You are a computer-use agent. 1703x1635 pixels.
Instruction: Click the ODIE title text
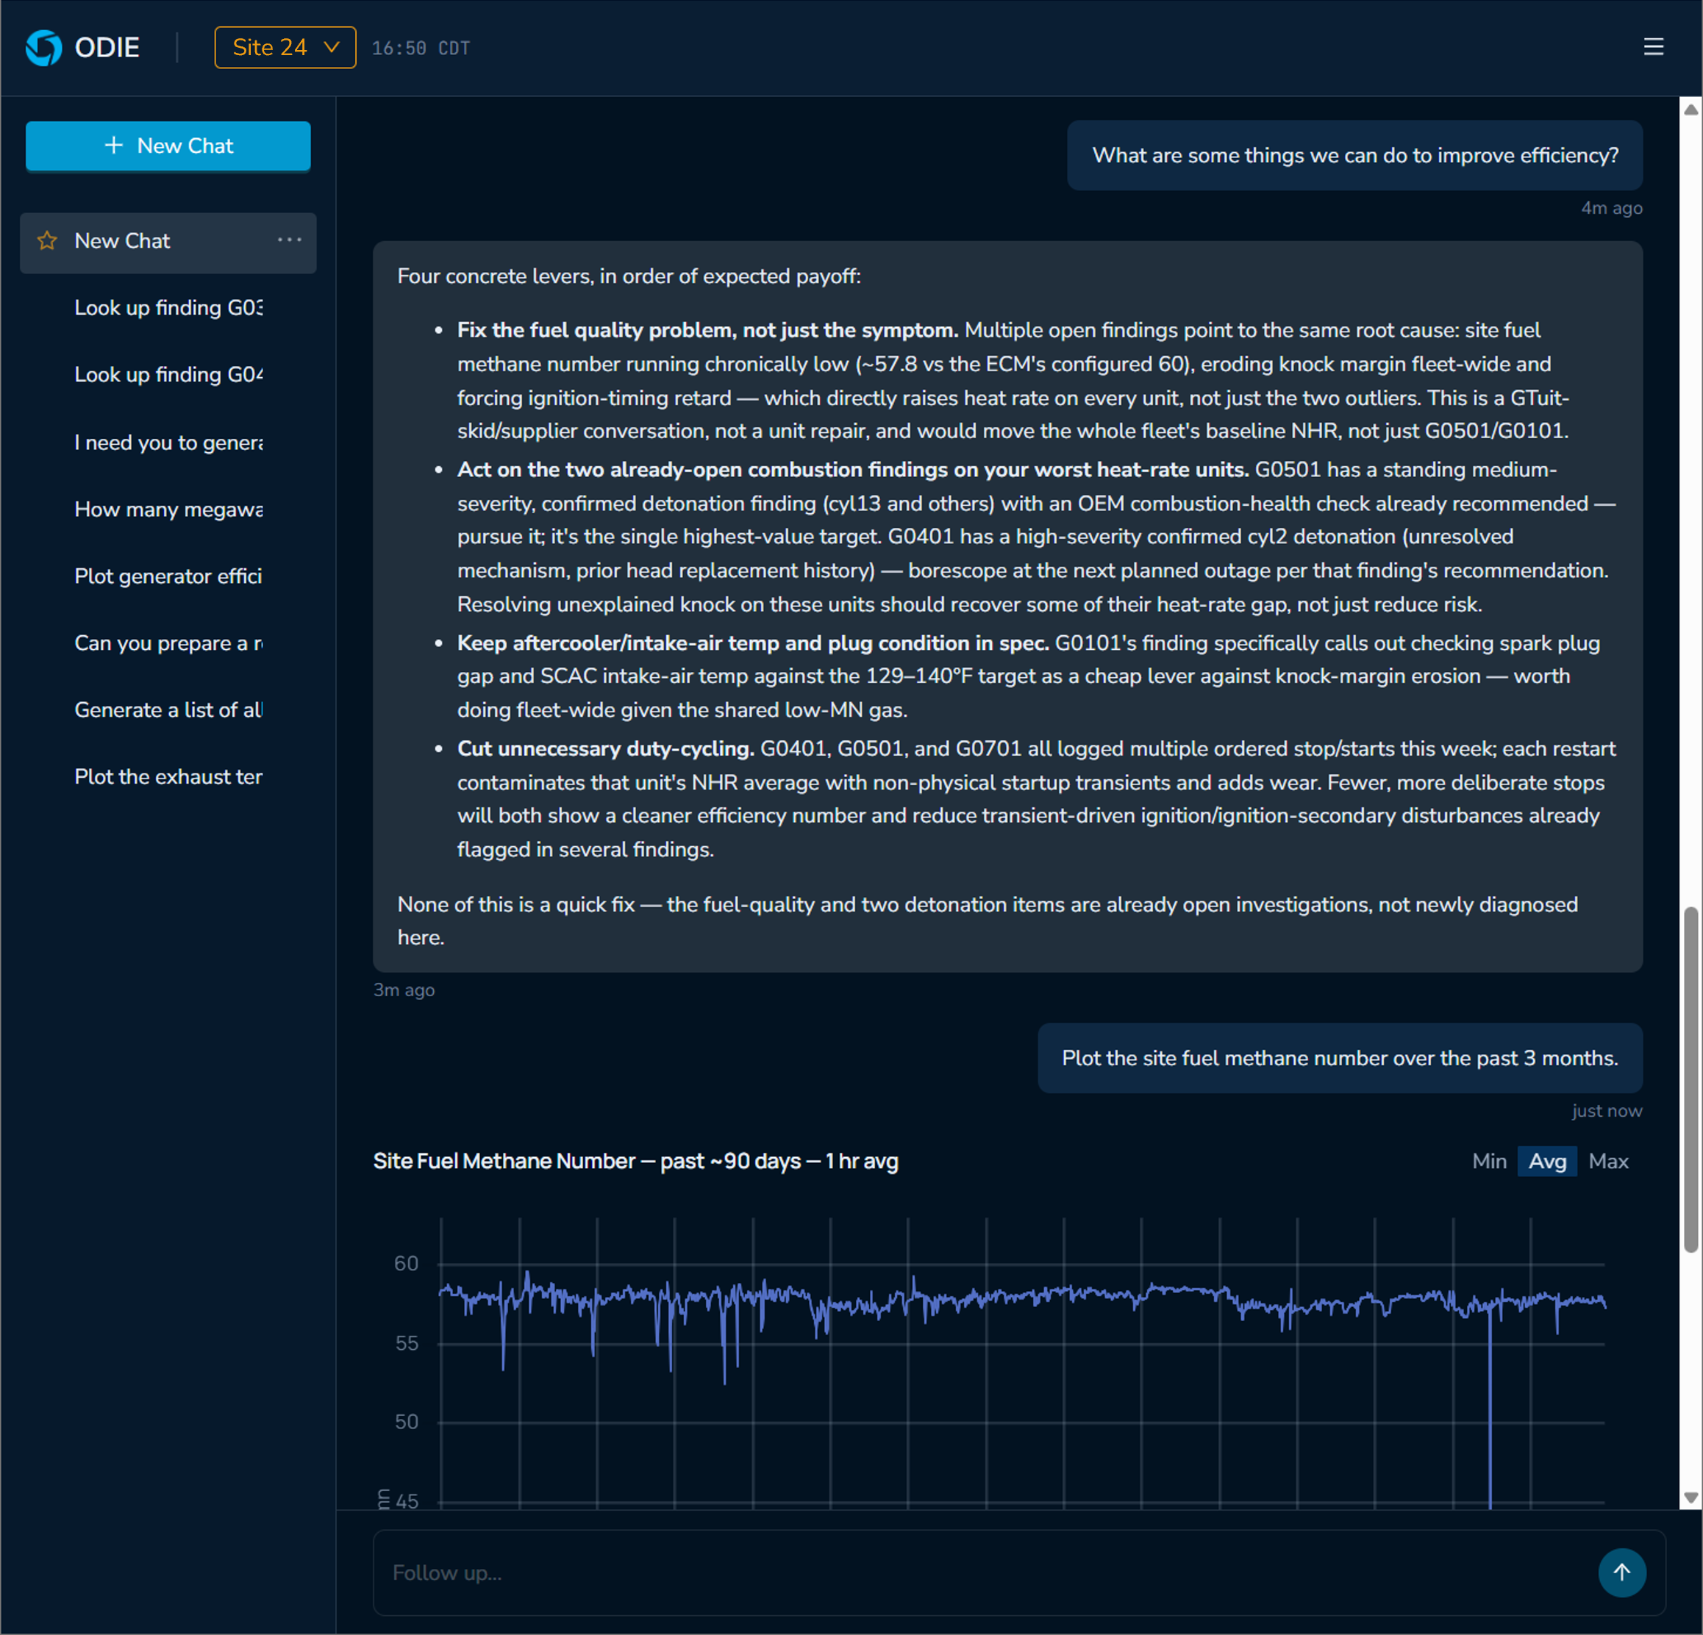pyautogui.click(x=107, y=48)
